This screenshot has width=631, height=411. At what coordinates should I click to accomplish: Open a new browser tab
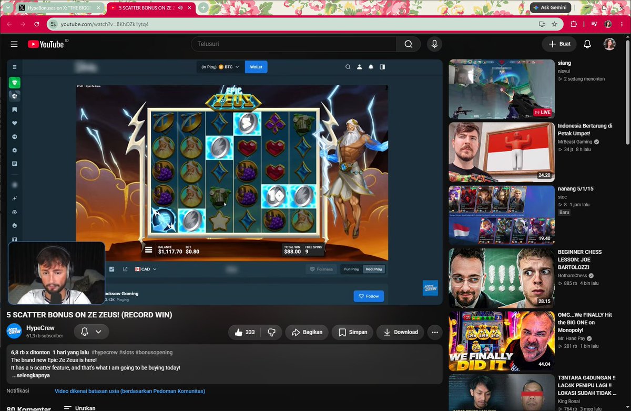pos(203,8)
